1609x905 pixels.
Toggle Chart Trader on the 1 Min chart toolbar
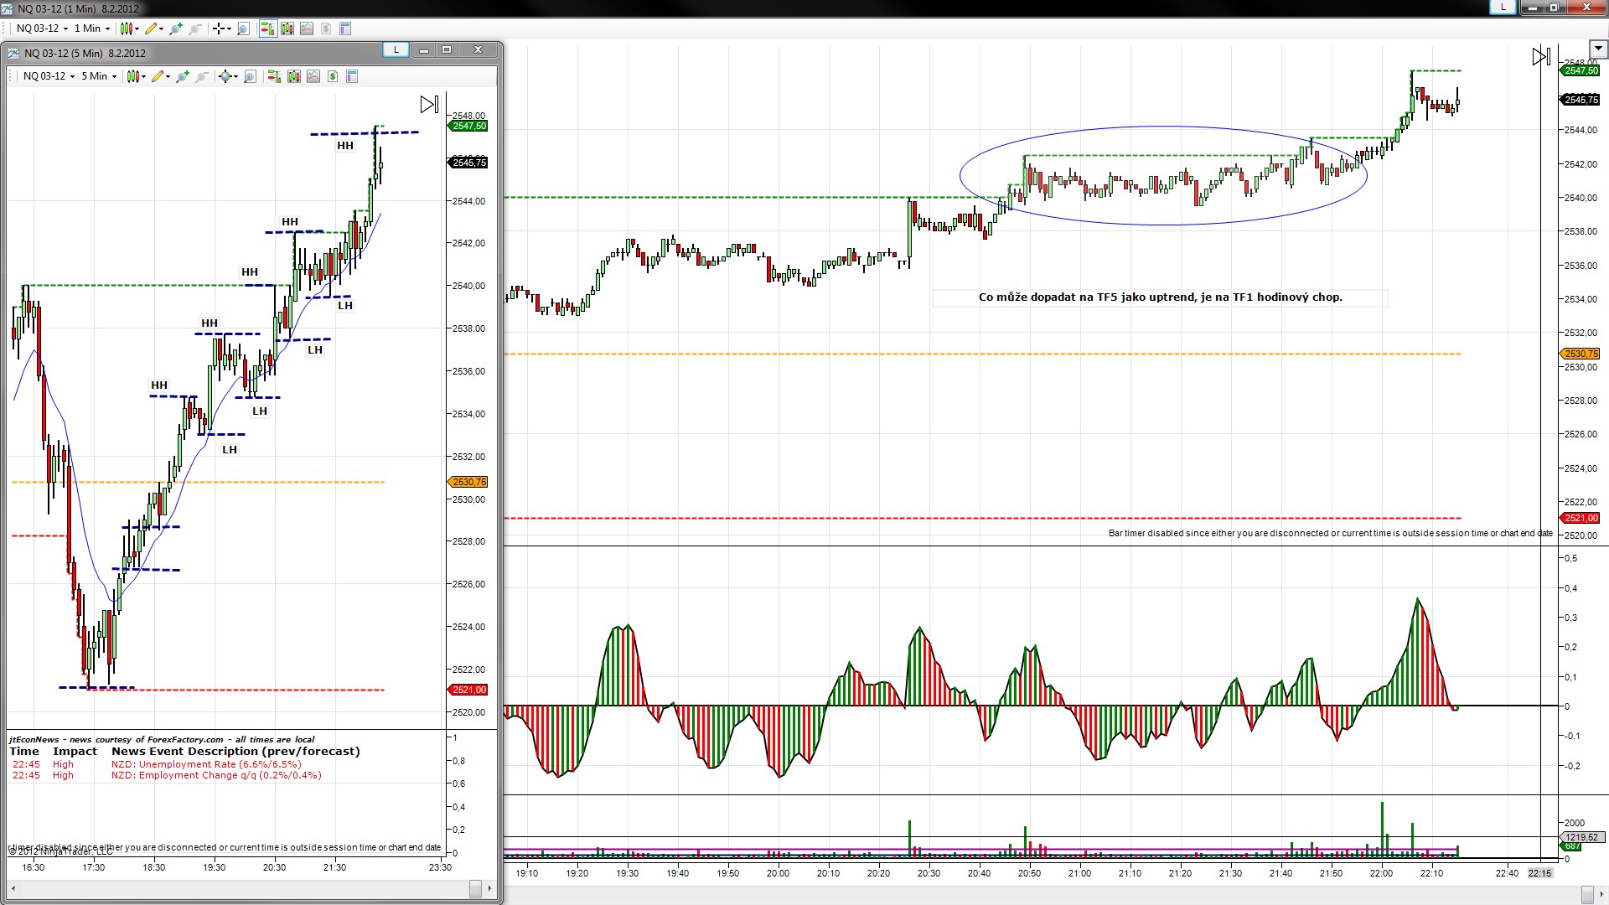[x=267, y=28]
